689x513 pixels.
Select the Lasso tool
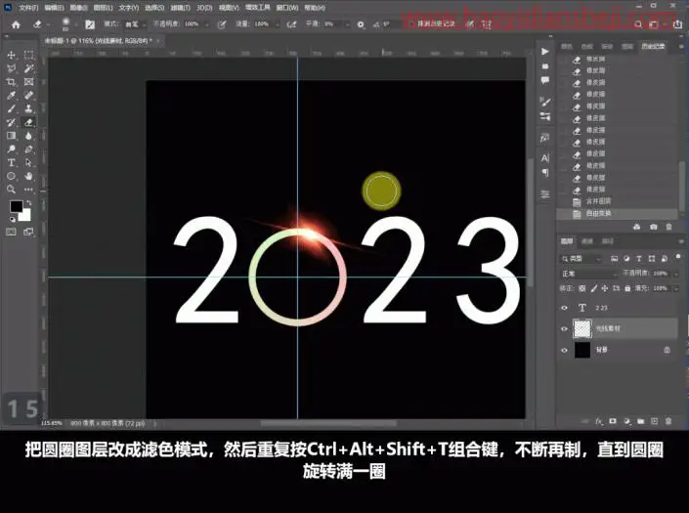point(12,68)
